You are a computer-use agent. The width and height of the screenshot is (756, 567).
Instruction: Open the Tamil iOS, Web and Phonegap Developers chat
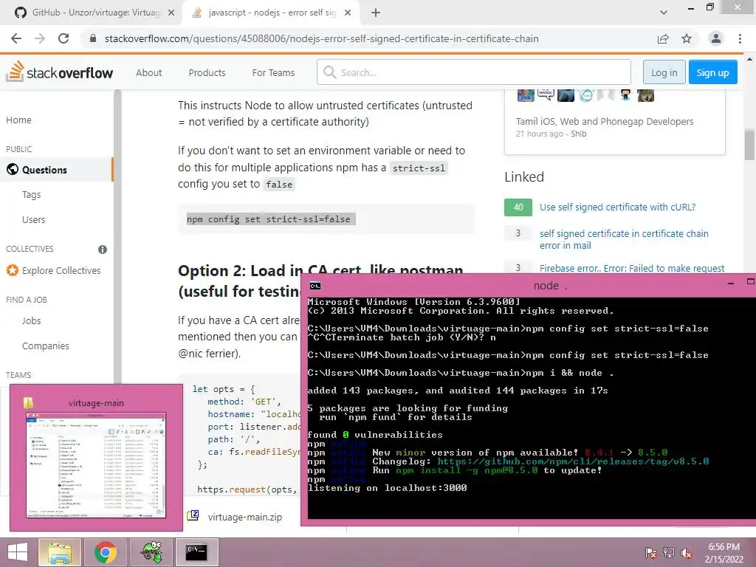click(605, 122)
